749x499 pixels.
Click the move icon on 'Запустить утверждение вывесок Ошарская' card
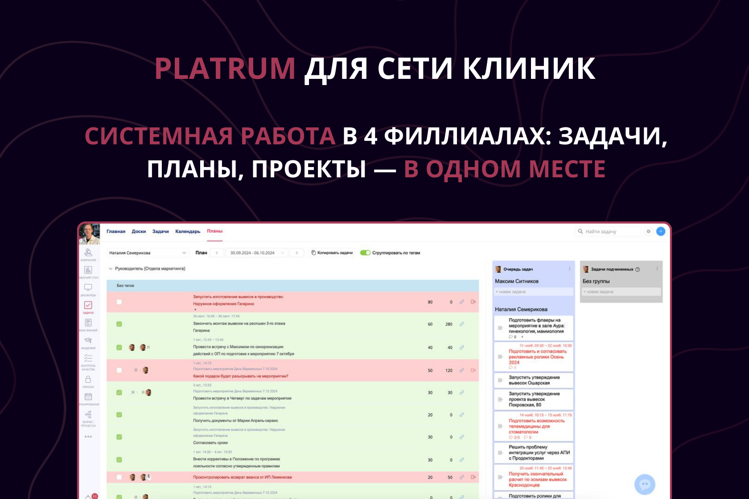500,380
